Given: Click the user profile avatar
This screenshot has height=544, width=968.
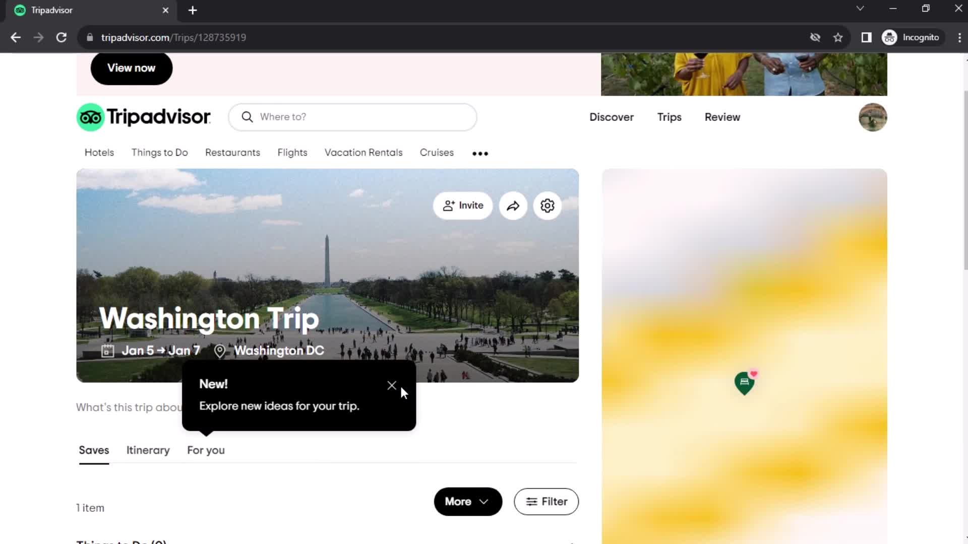Looking at the screenshot, I should [873, 116].
